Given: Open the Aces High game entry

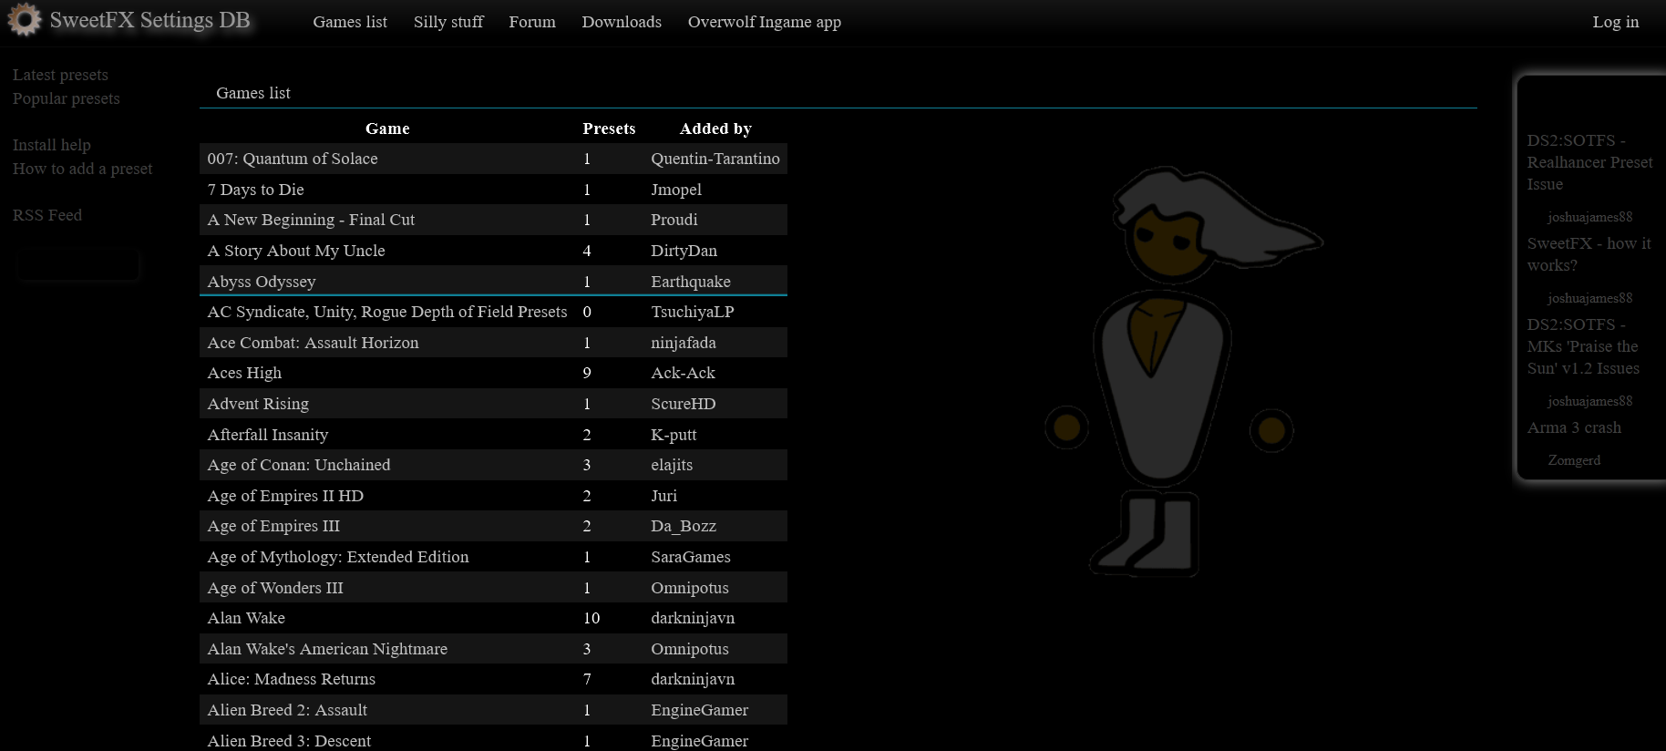Looking at the screenshot, I should [x=244, y=373].
